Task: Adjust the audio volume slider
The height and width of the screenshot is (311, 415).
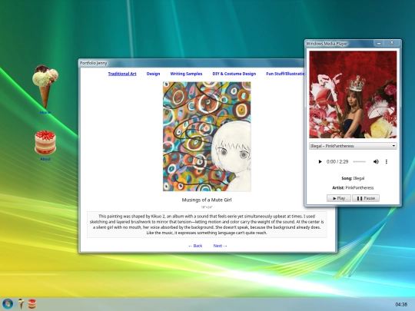Action: pos(360,161)
